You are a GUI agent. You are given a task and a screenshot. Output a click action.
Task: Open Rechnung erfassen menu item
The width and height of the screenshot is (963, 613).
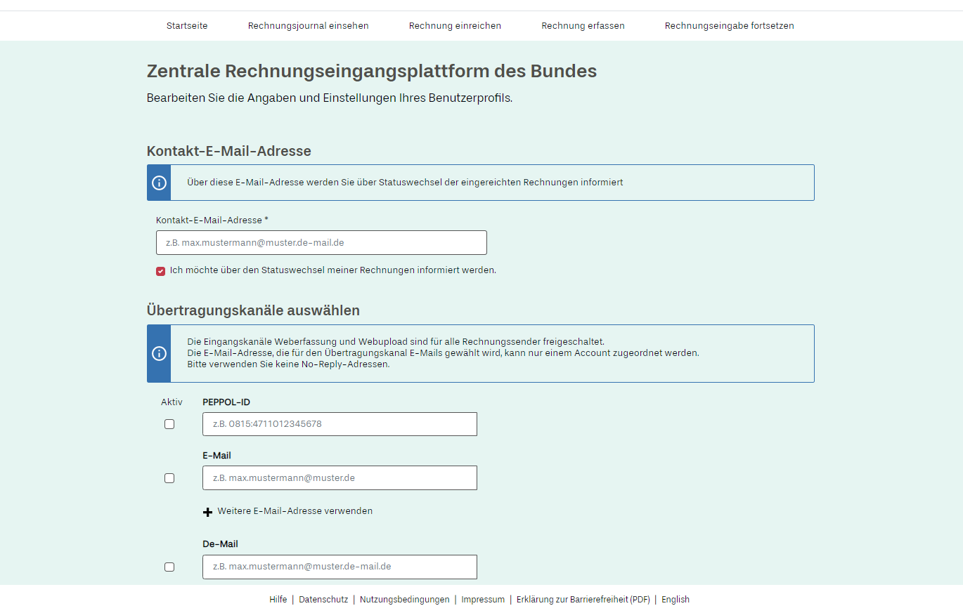pos(583,26)
